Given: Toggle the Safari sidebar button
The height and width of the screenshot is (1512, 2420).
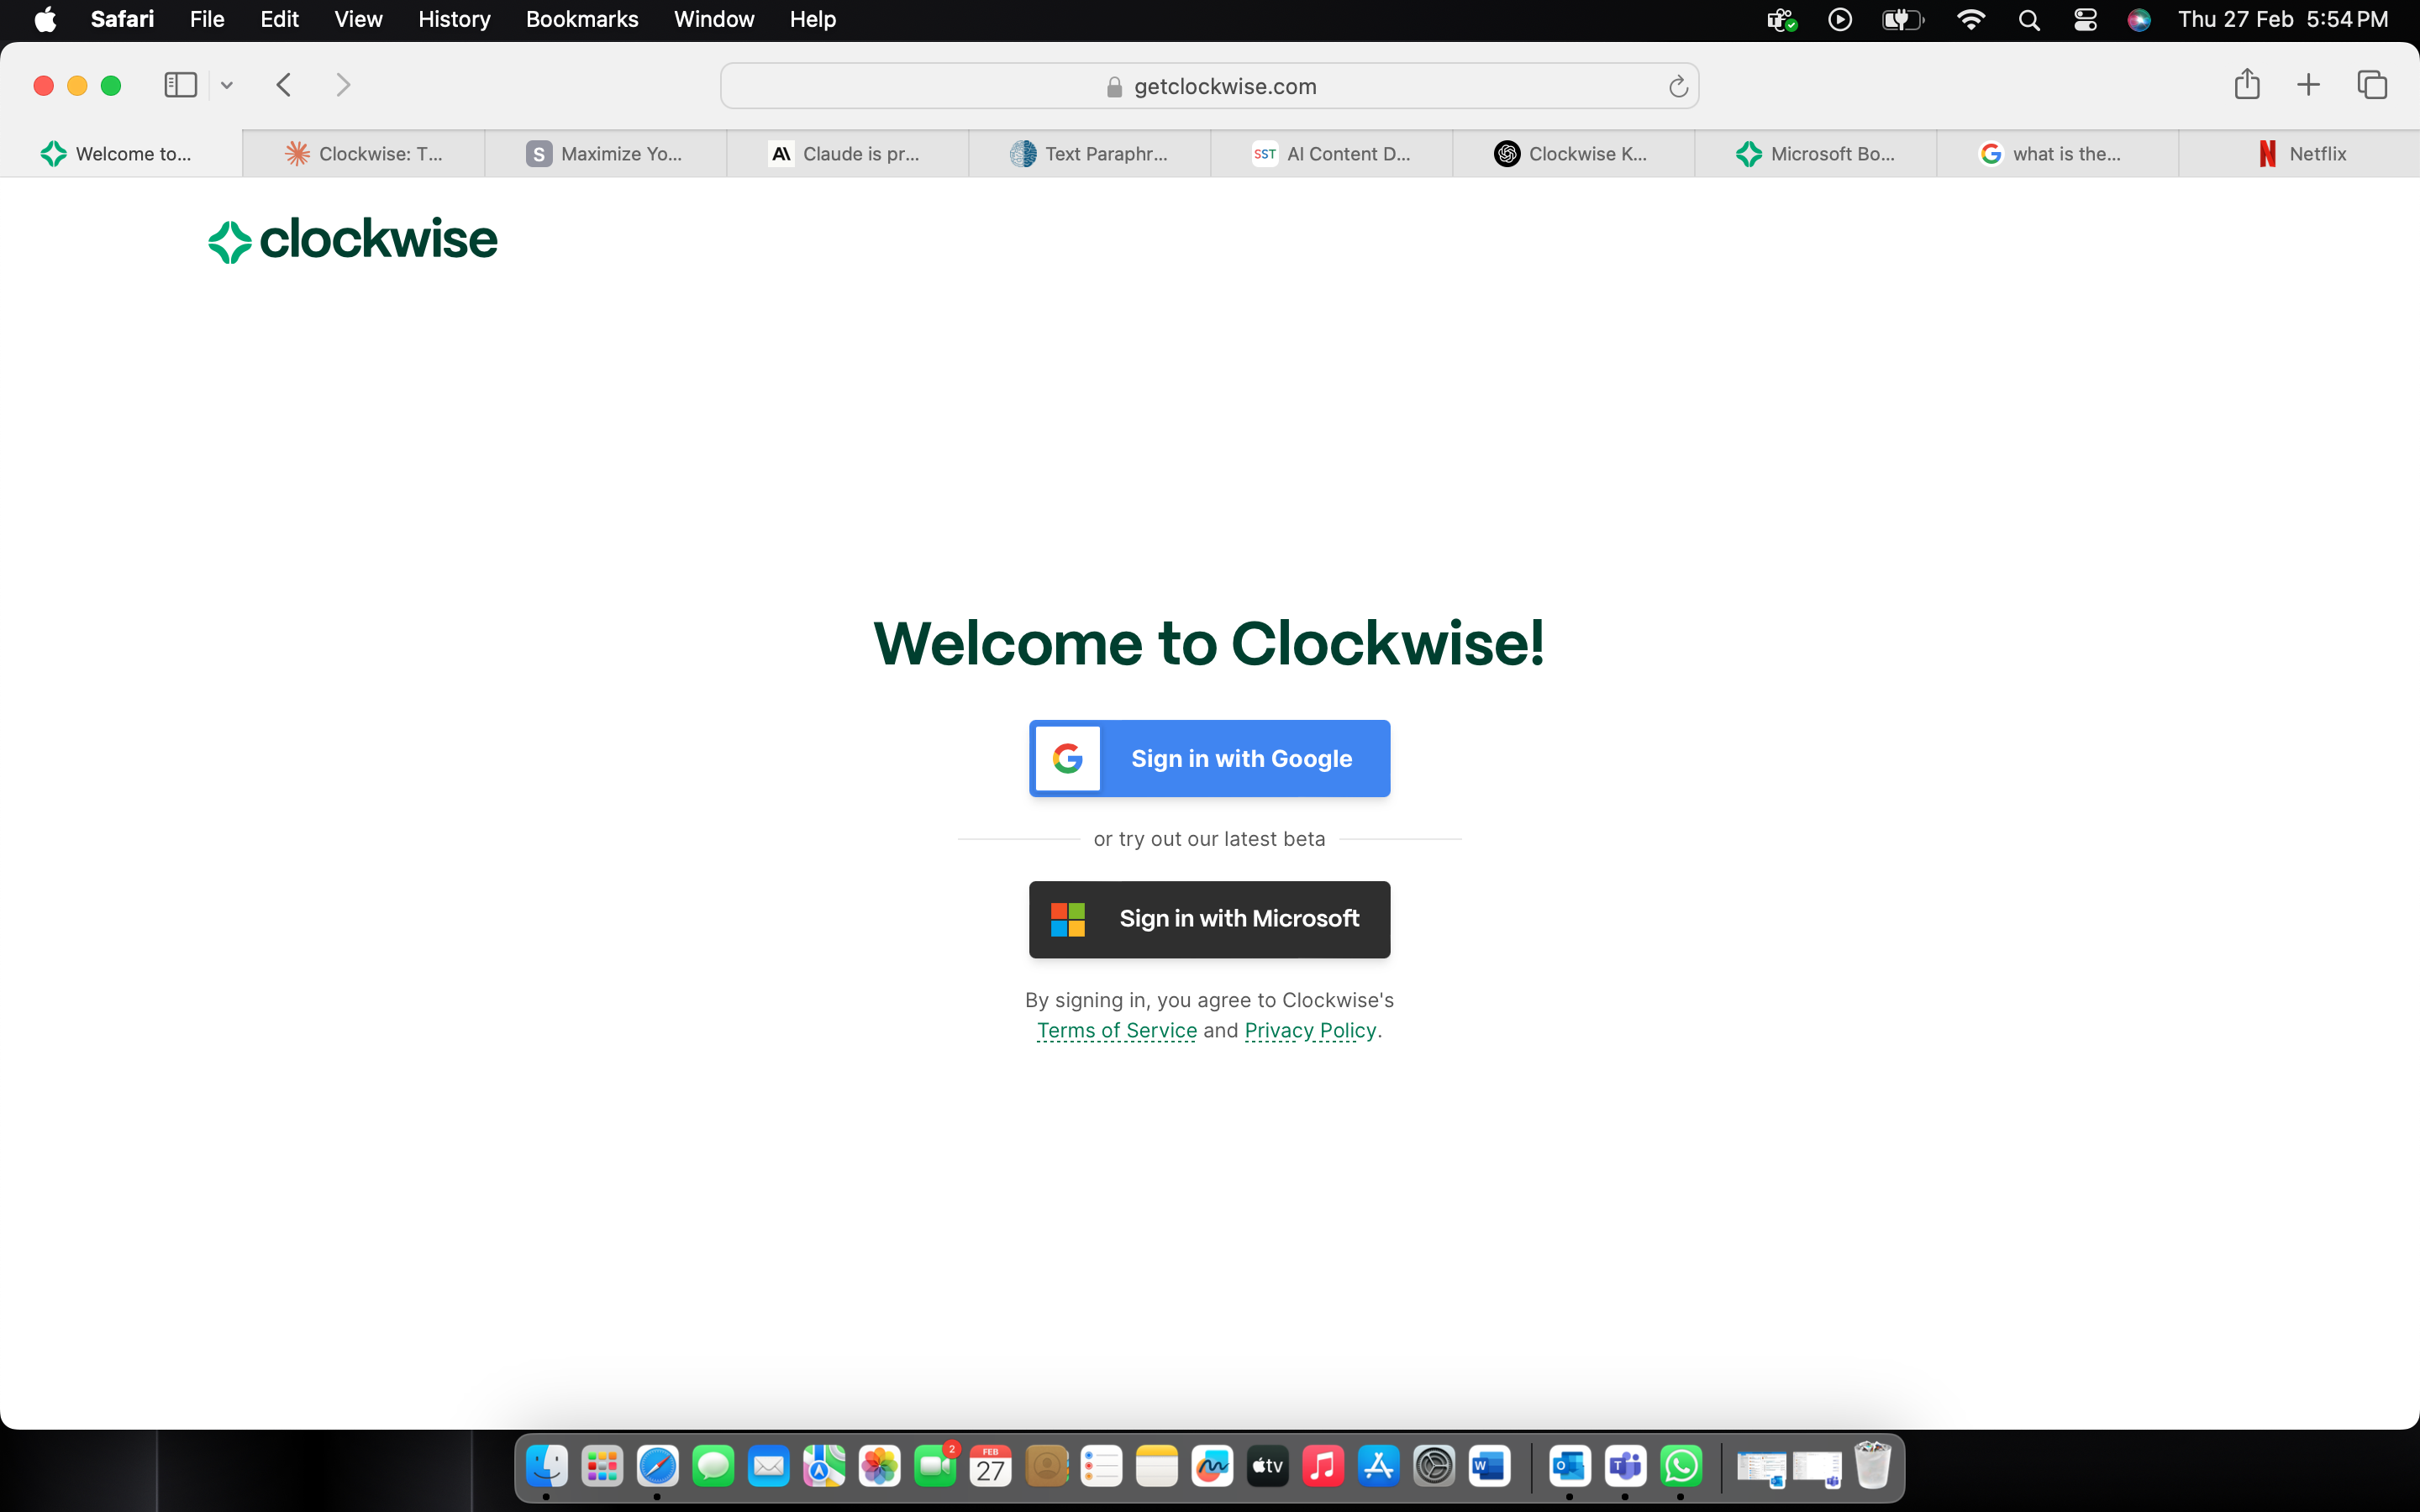Looking at the screenshot, I should 180,85.
